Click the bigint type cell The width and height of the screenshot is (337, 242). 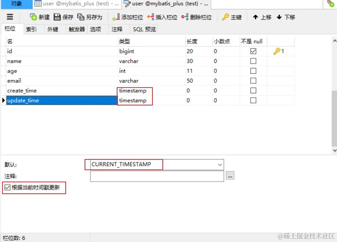click(151, 51)
